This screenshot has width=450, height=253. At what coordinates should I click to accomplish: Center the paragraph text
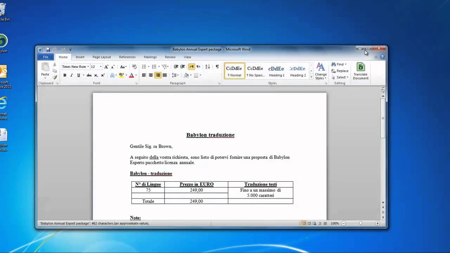151,75
